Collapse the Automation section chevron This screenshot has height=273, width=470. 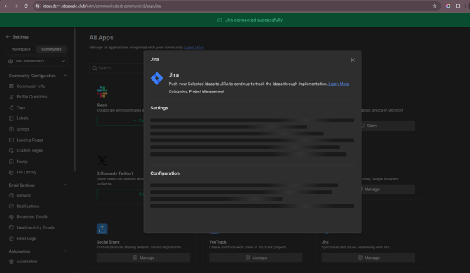click(x=65, y=251)
